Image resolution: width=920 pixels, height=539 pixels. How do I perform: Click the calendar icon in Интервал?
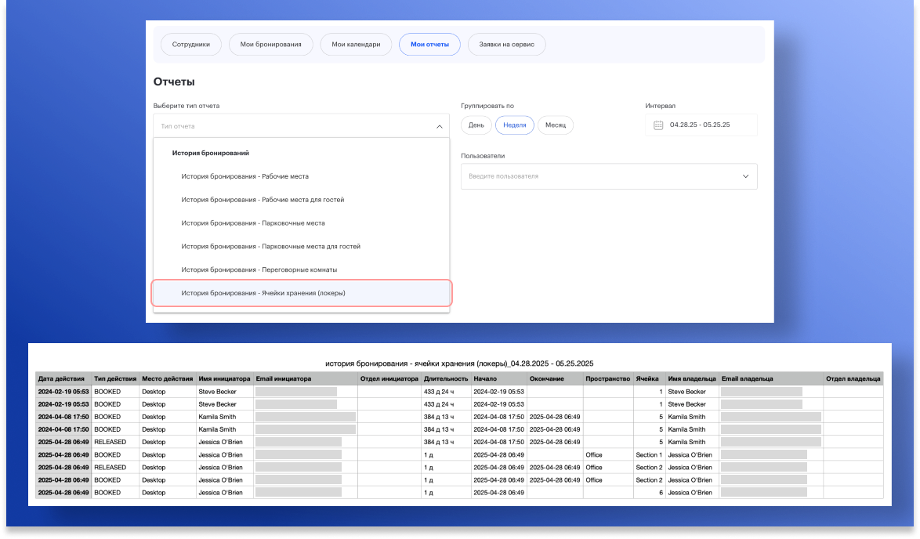tap(658, 125)
